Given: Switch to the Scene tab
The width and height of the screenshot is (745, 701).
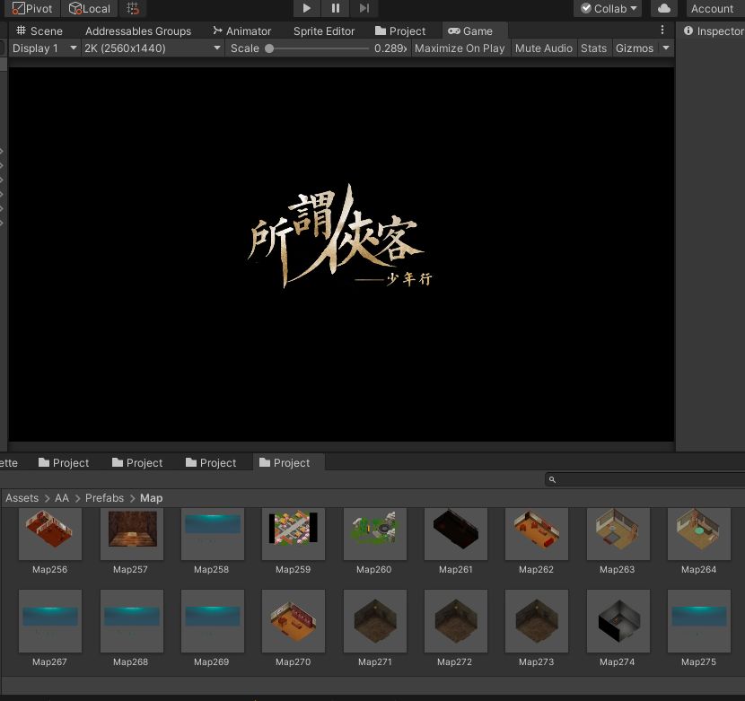Looking at the screenshot, I should (x=39, y=31).
